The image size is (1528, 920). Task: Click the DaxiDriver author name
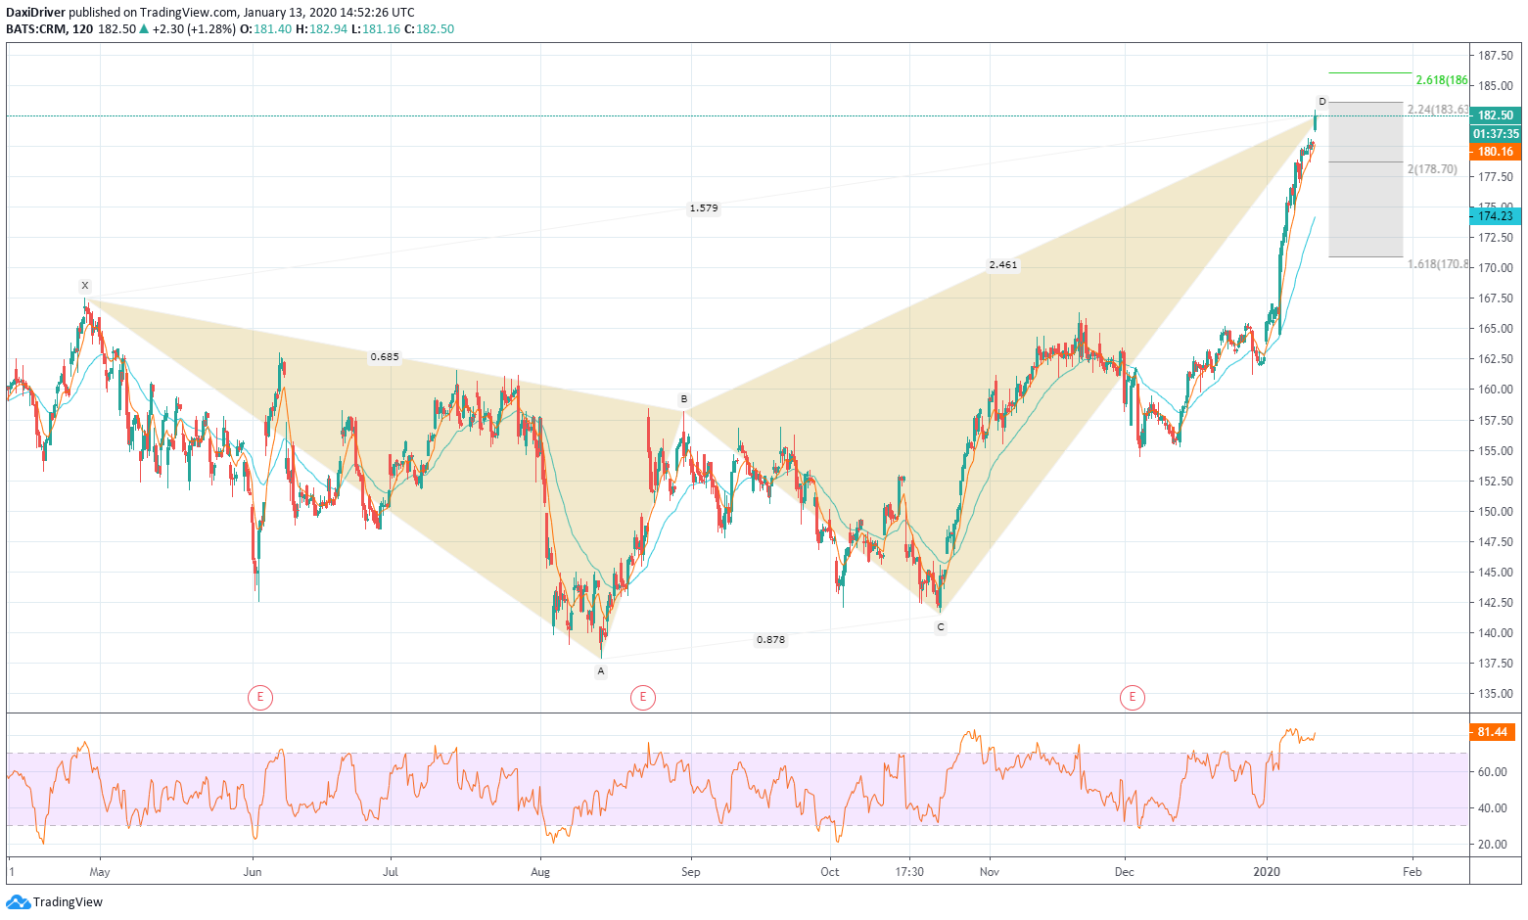pyautogui.click(x=35, y=13)
